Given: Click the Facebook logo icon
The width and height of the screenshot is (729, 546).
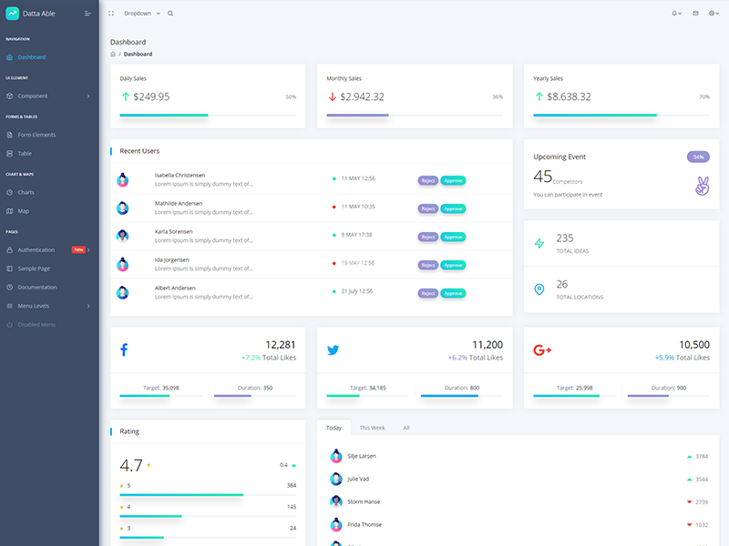Looking at the screenshot, I should pyautogui.click(x=124, y=349).
